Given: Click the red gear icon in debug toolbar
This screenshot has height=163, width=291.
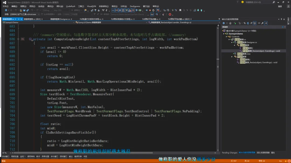Looking at the screenshot, I should coord(170,14).
